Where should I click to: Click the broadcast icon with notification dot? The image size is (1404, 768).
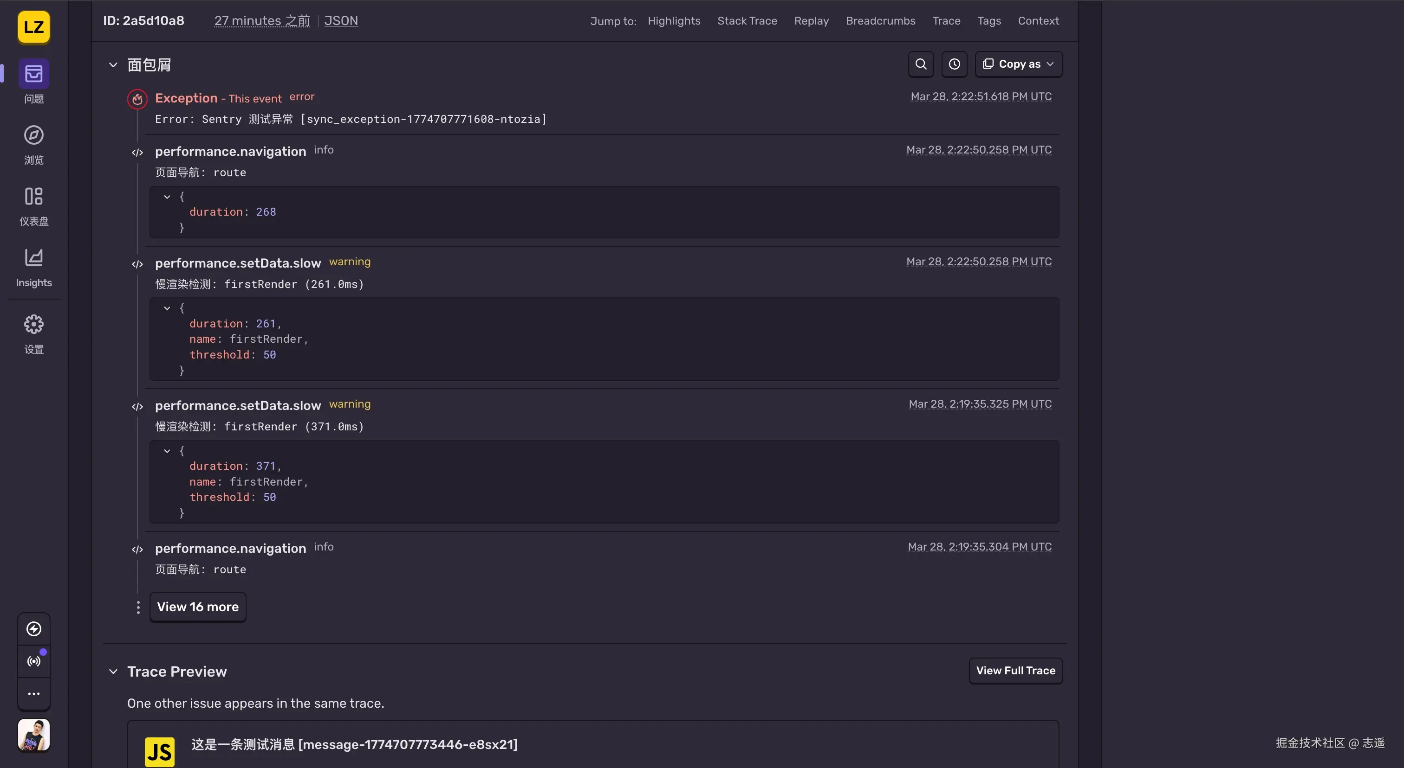pos(34,661)
